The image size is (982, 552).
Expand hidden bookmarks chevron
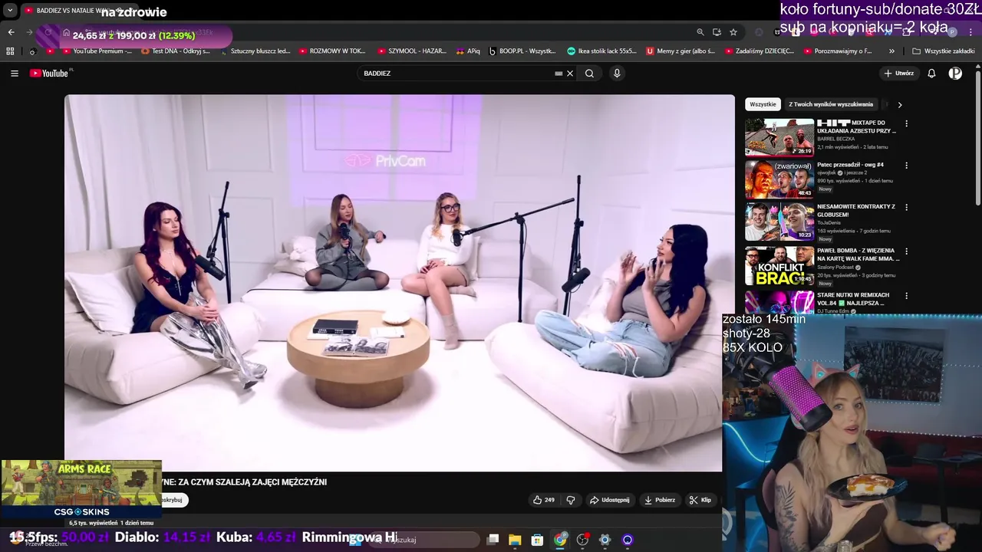coord(891,51)
